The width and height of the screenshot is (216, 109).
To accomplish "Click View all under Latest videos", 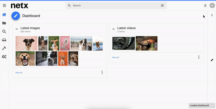I will tap(116, 57).
